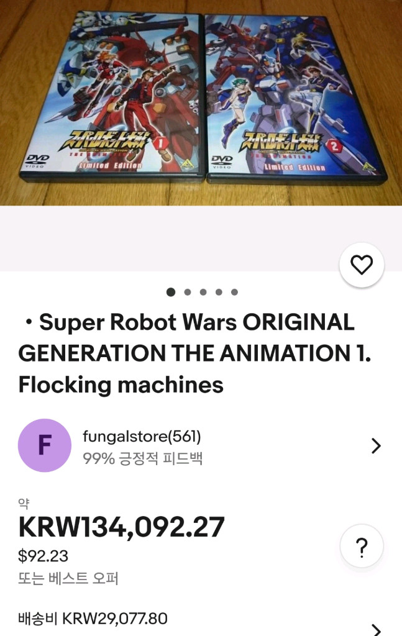Switch to third image carousel dot
The width and height of the screenshot is (402, 636).
click(x=203, y=292)
